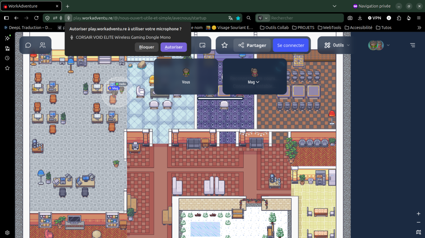425x238 pixels.
Task: Click Autoriser to allow microphone
Action: coord(174,47)
